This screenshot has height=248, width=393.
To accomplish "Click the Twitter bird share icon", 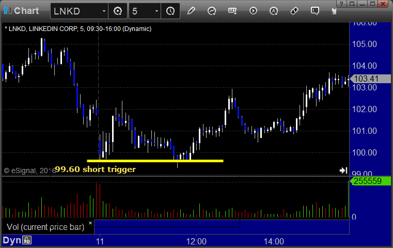I will point(334,11).
